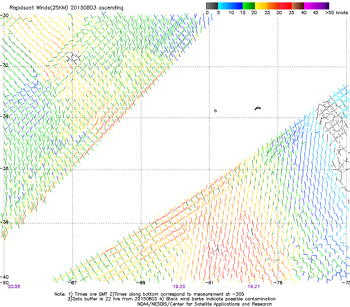Click the small round island outline

pyautogui.click(x=215, y=111)
